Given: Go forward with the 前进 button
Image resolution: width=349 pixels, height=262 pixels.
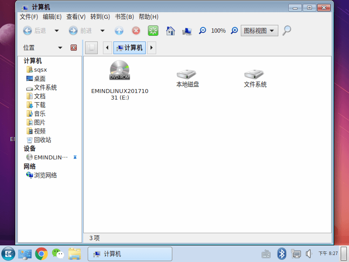Looking at the screenshot, I should coord(80,31).
